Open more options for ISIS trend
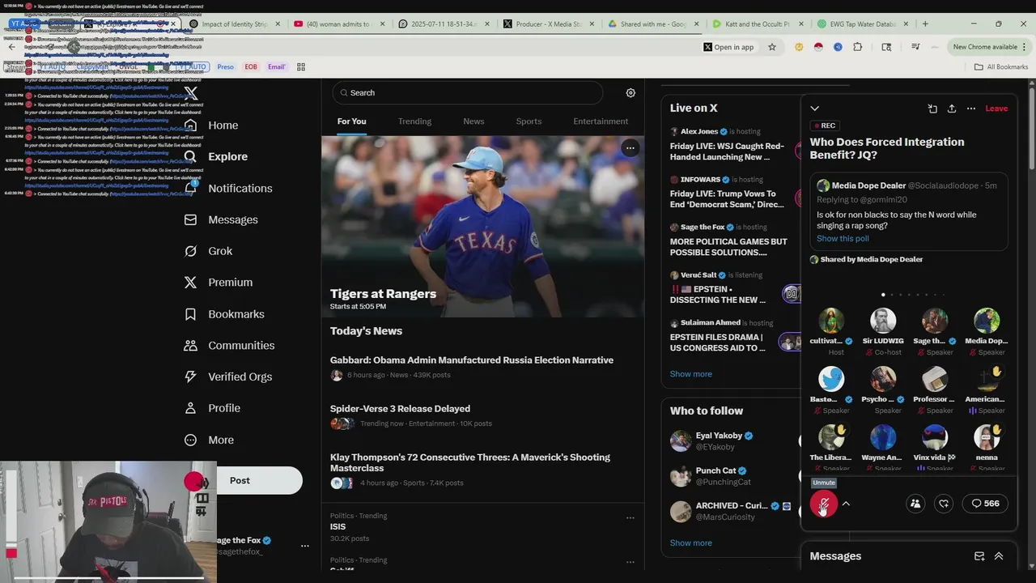Screen dimensions: 1036x583 [630, 517]
